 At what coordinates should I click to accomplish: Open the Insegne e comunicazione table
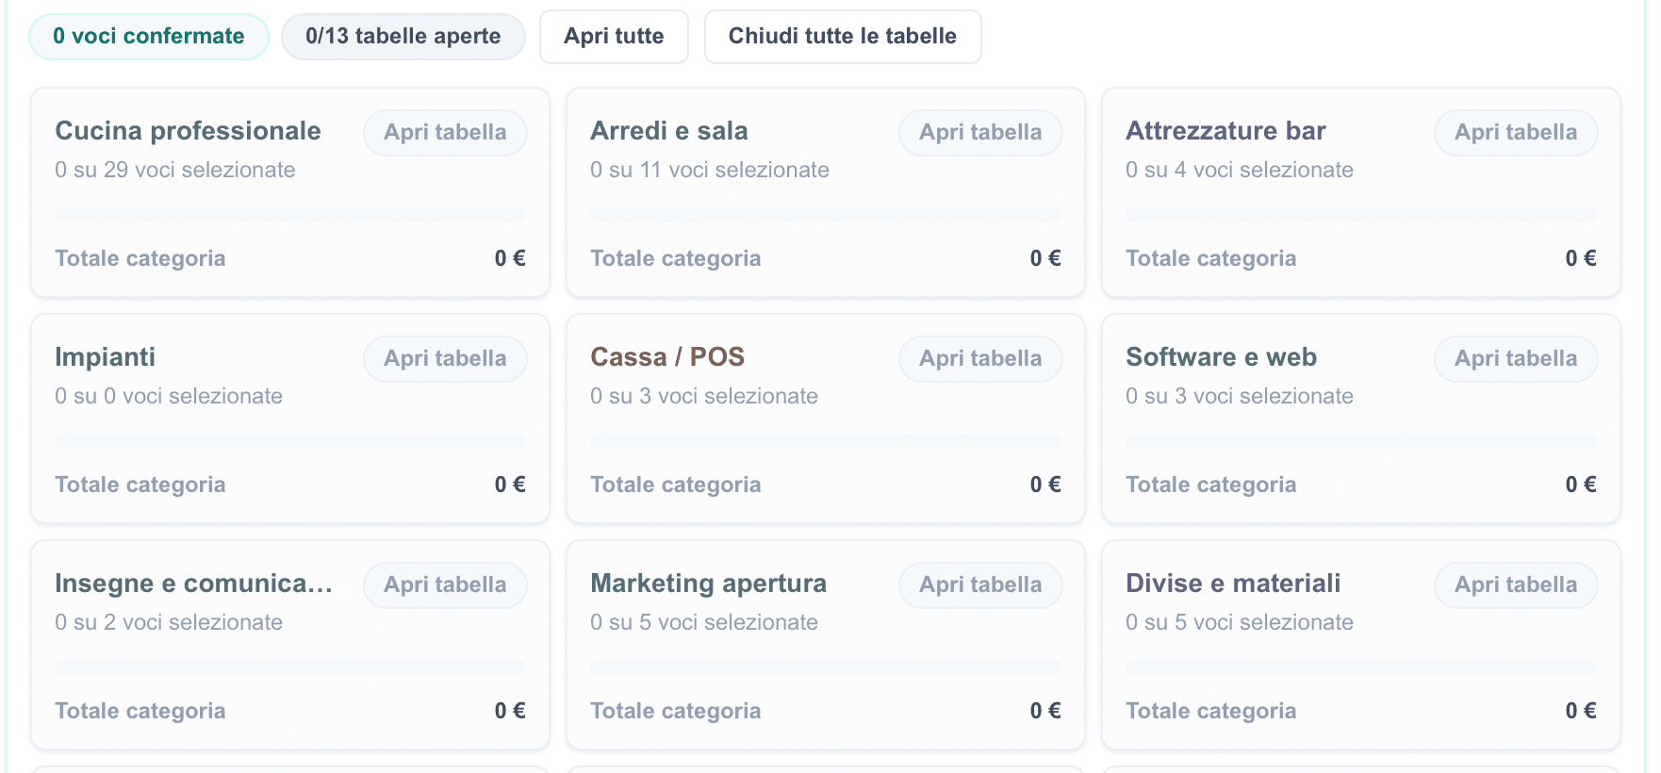(x=445, y=585)
